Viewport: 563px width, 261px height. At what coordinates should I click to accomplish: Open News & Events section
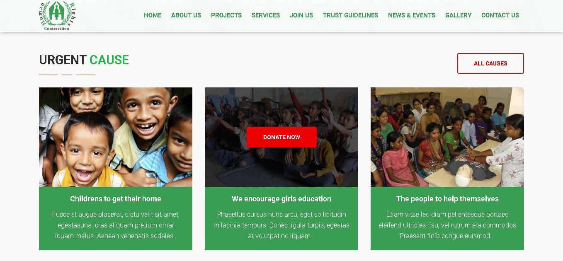(412, 15)
